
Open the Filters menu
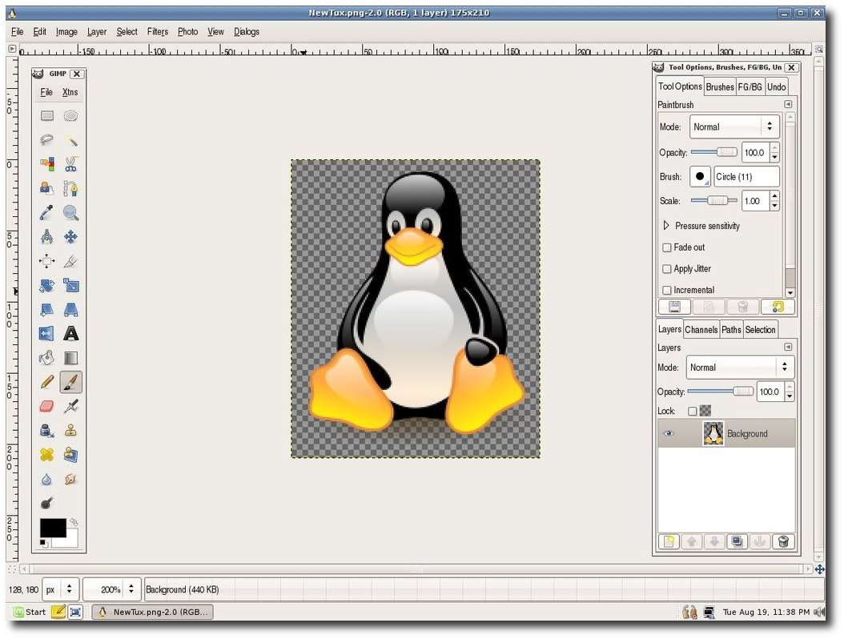click(158, 32)
